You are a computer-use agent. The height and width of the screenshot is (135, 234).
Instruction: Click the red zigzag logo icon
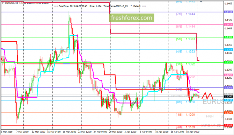pyautogui.click(x=207, y=96)
